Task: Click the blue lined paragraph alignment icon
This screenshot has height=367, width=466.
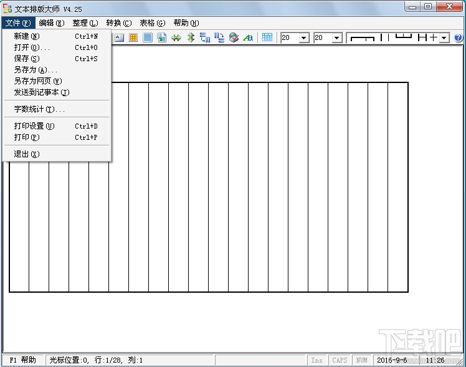Action: click(x=148, y=38)
